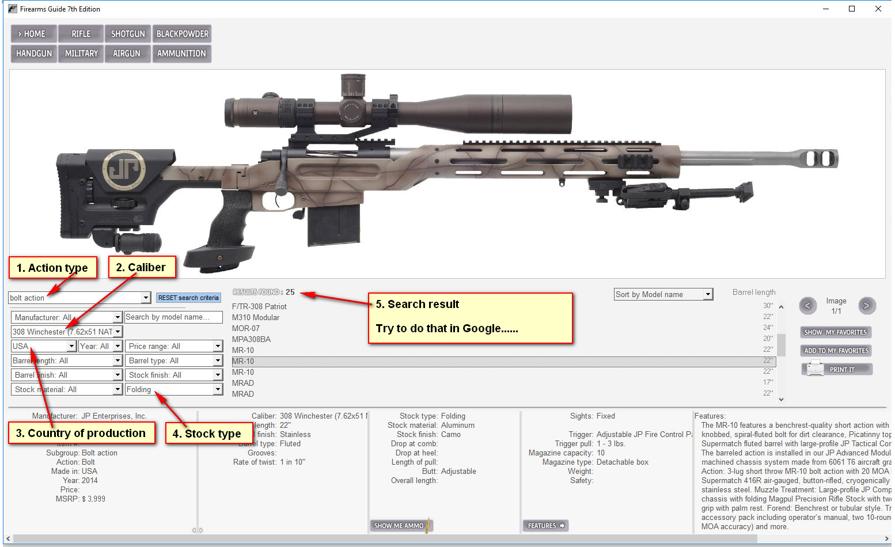This screenshot has width=895, height=547.
Task: Click ADD TO MY FAVORITES button
Action: [x=836, y=351]
